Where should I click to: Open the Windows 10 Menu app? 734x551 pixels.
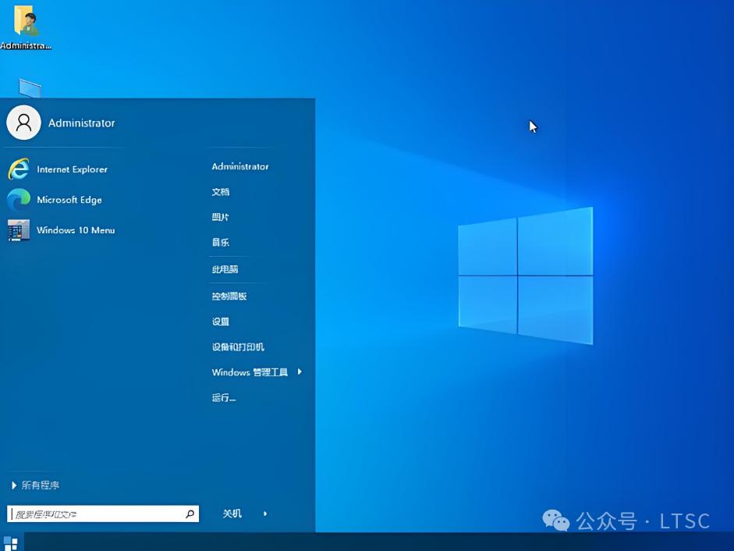click(73, 230)
